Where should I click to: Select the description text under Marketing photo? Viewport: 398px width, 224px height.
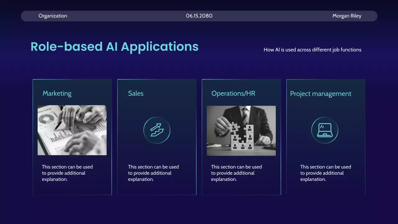point(67,173)
